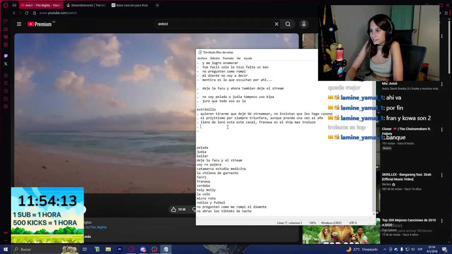Open Windows Task View

click(x=85, y=249)
